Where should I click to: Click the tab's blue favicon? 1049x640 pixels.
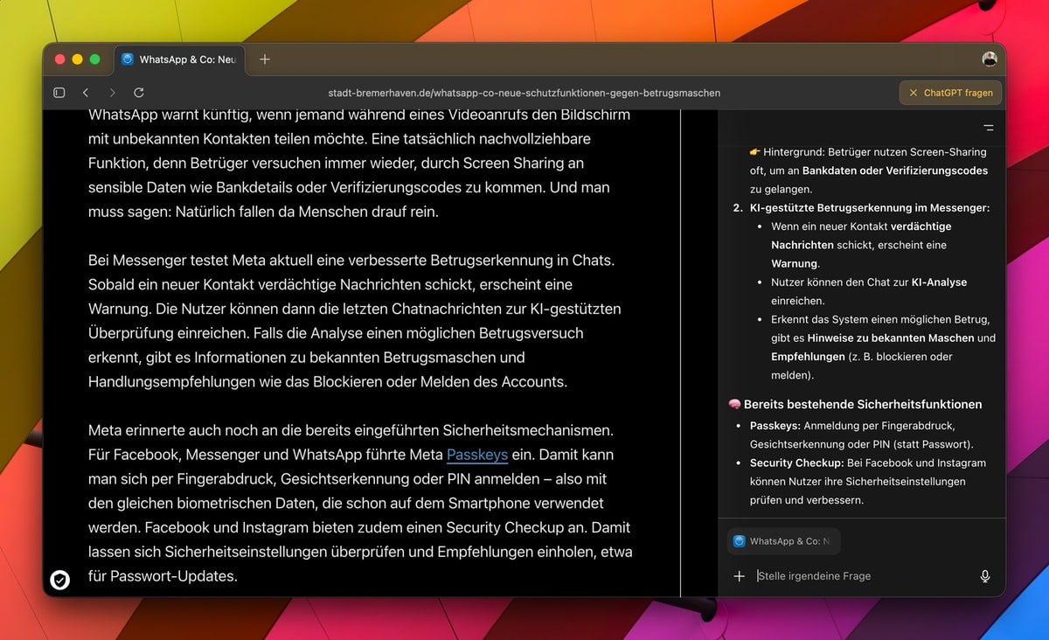(128, 59)
